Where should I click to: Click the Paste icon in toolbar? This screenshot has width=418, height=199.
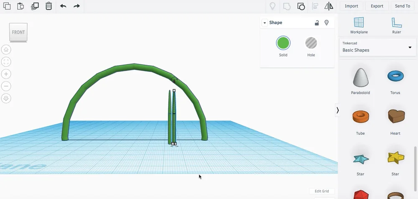[x=20, y=6]
